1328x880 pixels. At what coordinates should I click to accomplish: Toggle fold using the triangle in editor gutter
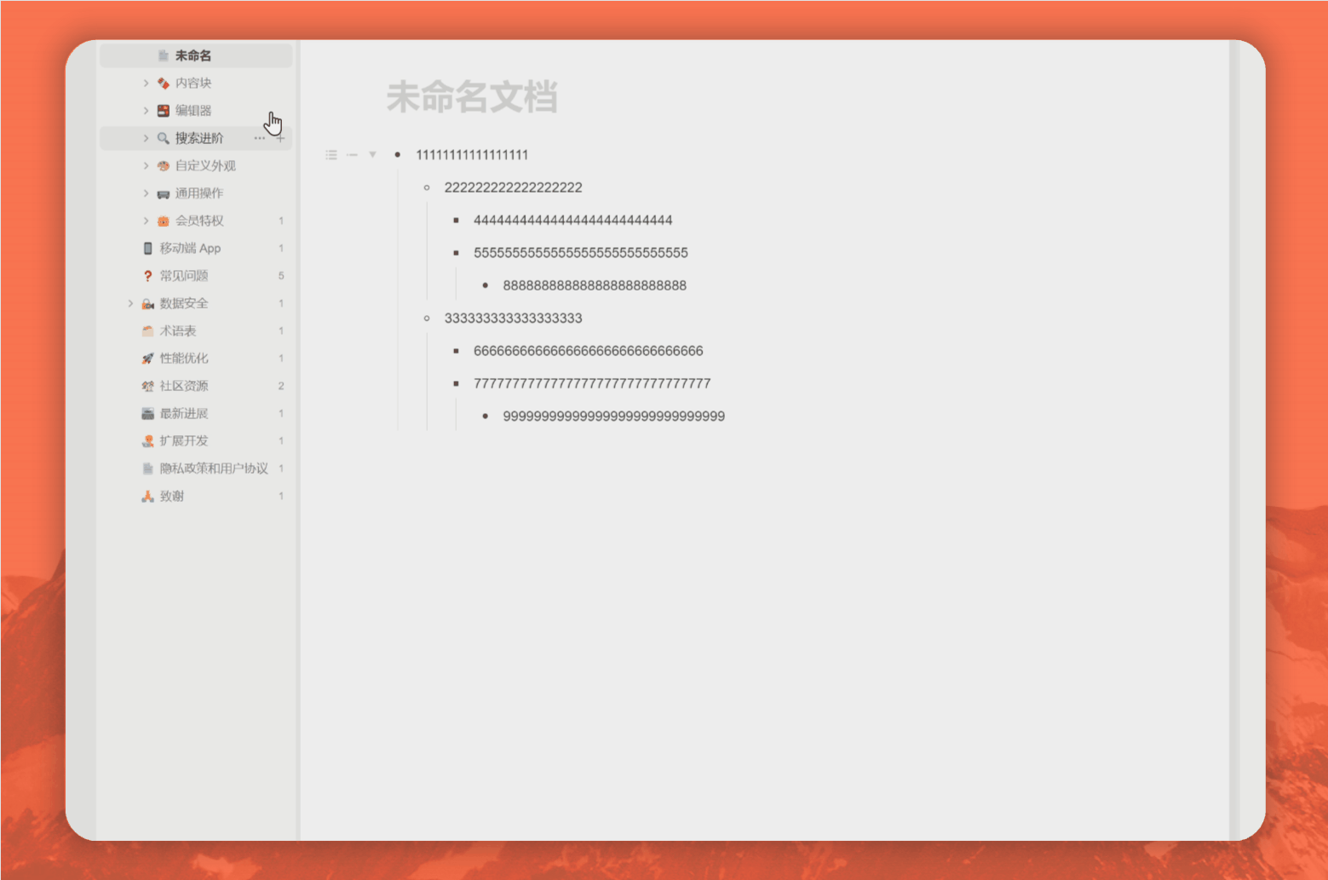coord(372,154)
